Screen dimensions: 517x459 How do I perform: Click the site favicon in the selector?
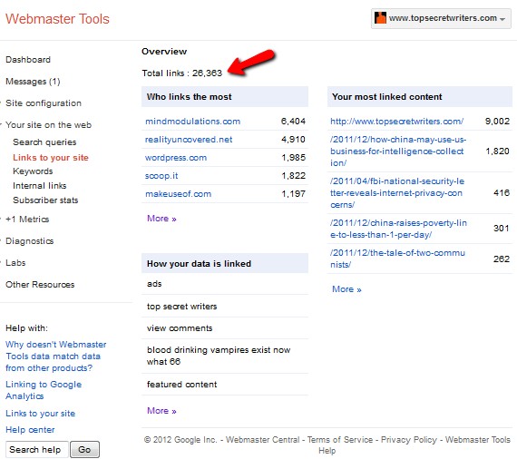pos(380,18)
